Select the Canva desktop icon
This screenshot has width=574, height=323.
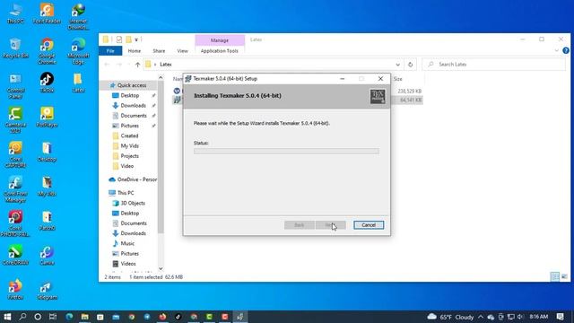[47, 256]
